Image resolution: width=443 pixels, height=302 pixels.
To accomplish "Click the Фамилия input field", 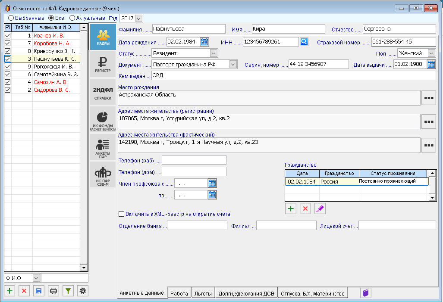I will coord(189,29).
